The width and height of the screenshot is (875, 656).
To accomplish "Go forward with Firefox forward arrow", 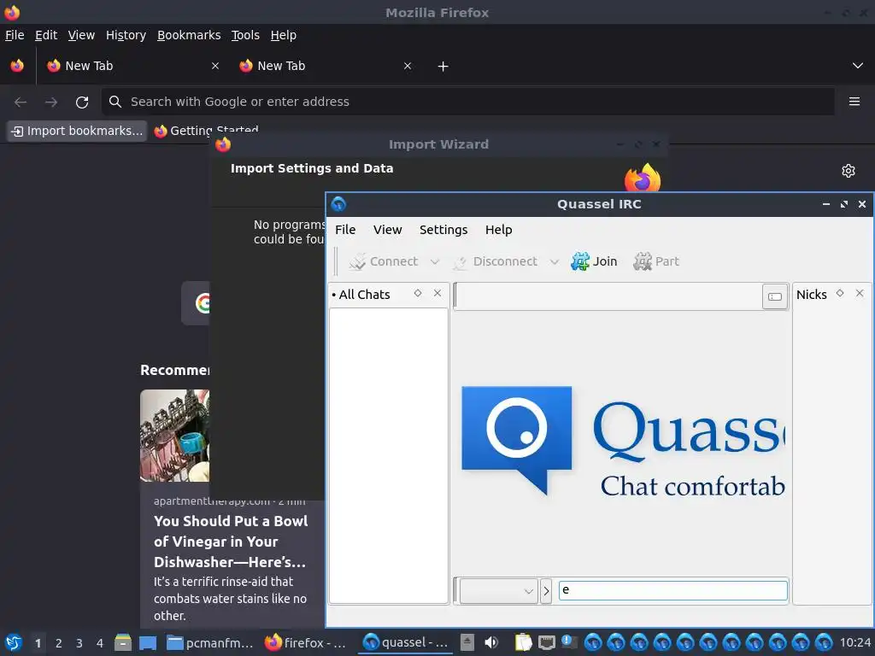I will pos(51,102).
